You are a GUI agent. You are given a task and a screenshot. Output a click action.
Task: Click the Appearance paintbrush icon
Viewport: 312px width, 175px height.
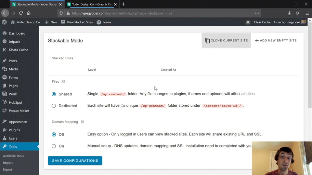pyautogui.click(x=5, y=122)
